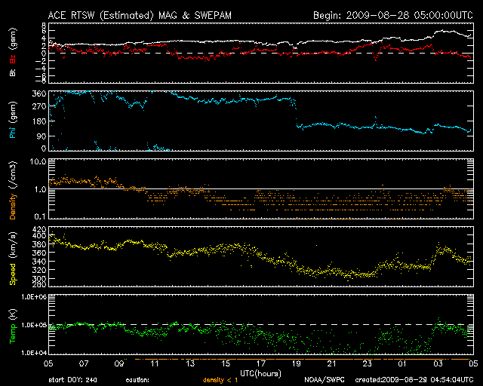Click the "13" hour label on the time axis

190,363
